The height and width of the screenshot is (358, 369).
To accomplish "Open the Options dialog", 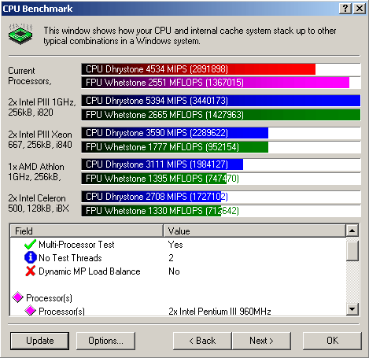I will coord(105,341).
